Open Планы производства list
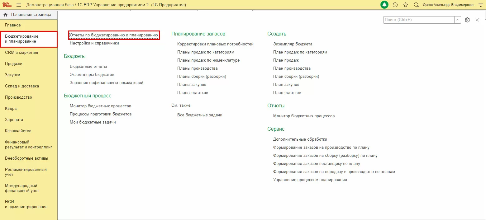Screen dimensions: 486x220 (x=197, y=68)
